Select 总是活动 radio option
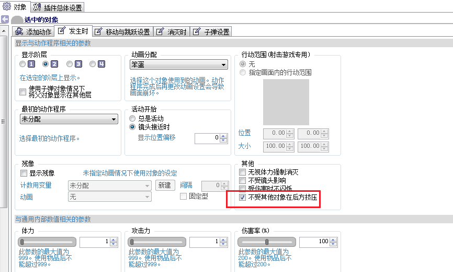The image size is (453, 272). [x=132, y=118]
